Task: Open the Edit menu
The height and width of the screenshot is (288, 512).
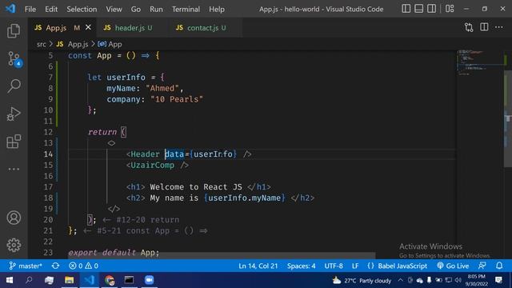Action: 51,9
